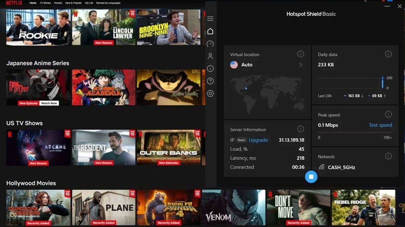Open the about info icon in sidebar
This screenshot has height=227, width=405.
click(210, 69)
